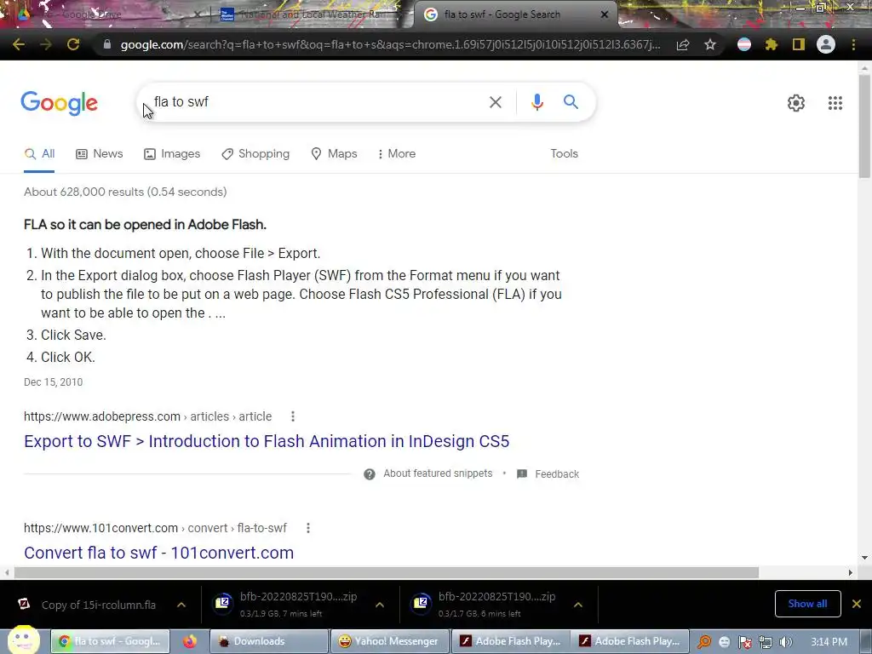The image size is (872, 654).
Task: Click the About featured snippets link
Action: pos(438,473)
